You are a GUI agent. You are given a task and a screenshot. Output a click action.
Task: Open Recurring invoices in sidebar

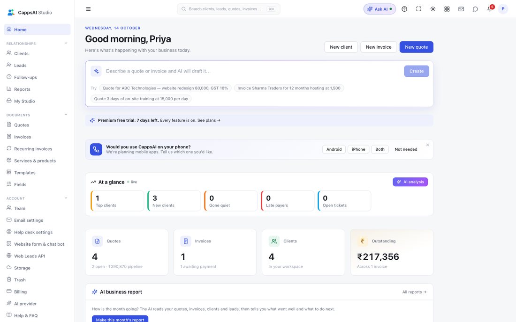pos(37,149)
